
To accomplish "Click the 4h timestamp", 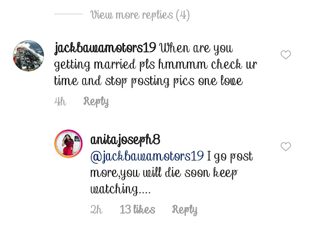I will (60, 101).
